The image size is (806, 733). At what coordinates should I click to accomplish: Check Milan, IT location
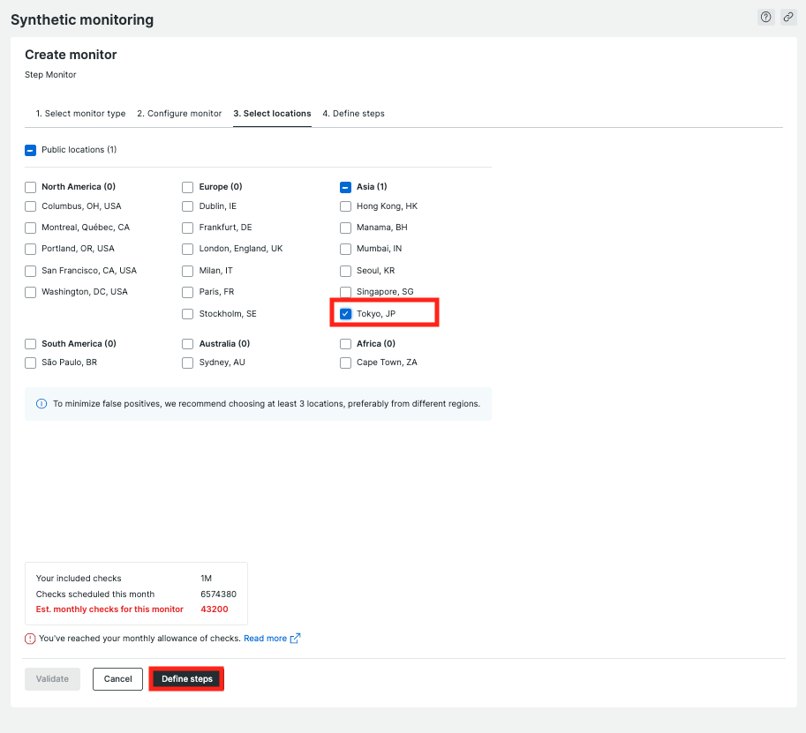(188, 271)
